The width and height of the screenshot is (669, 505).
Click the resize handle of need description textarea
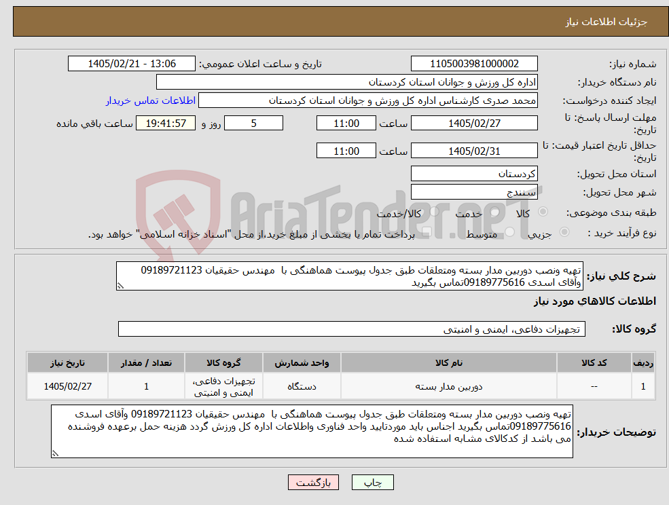coord(120,286)
